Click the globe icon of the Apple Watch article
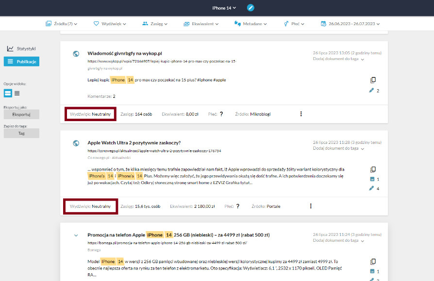 (76, 143)
